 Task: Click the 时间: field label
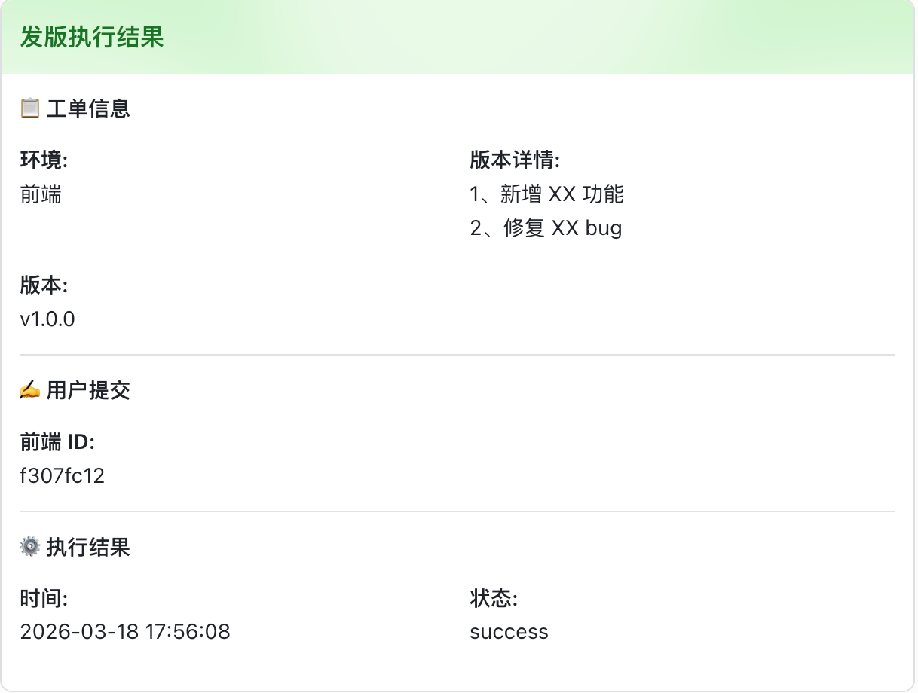click(44, 599)
